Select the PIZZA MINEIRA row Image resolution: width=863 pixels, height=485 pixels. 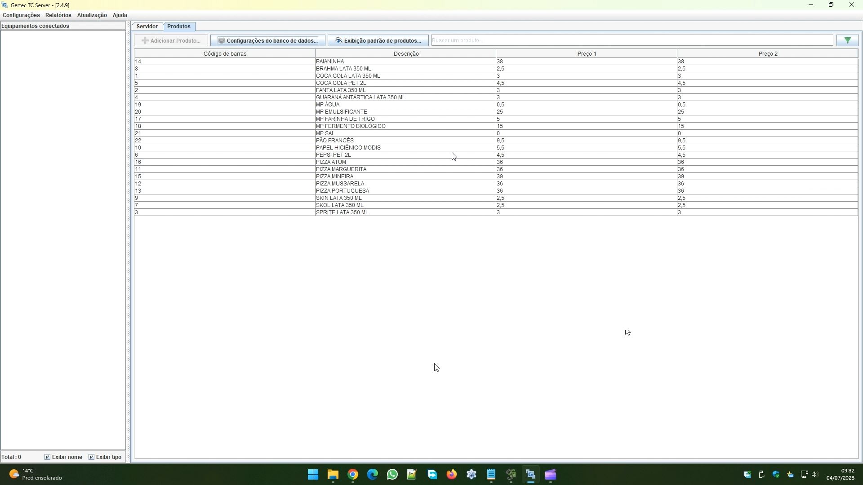click(x=496, y=176)
